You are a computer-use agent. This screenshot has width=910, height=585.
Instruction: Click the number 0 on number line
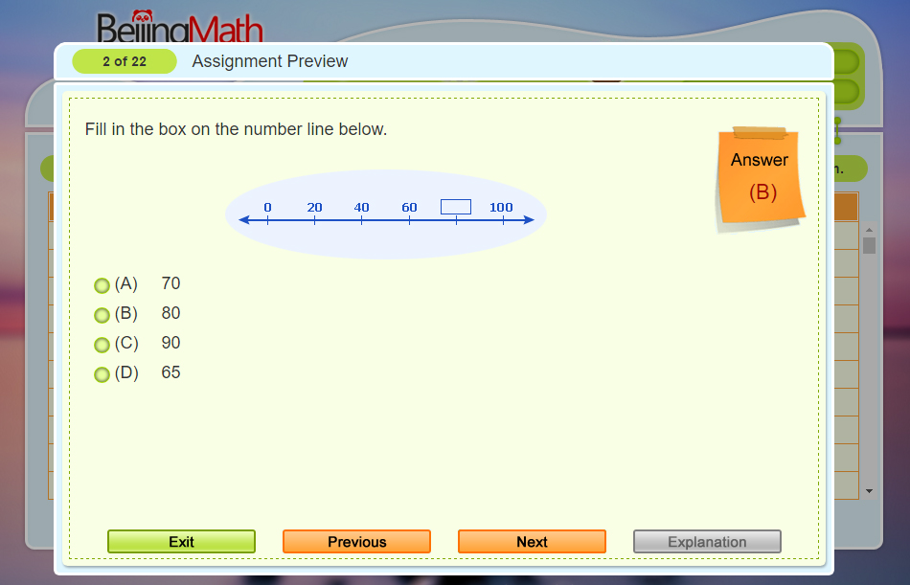(267, 207)
